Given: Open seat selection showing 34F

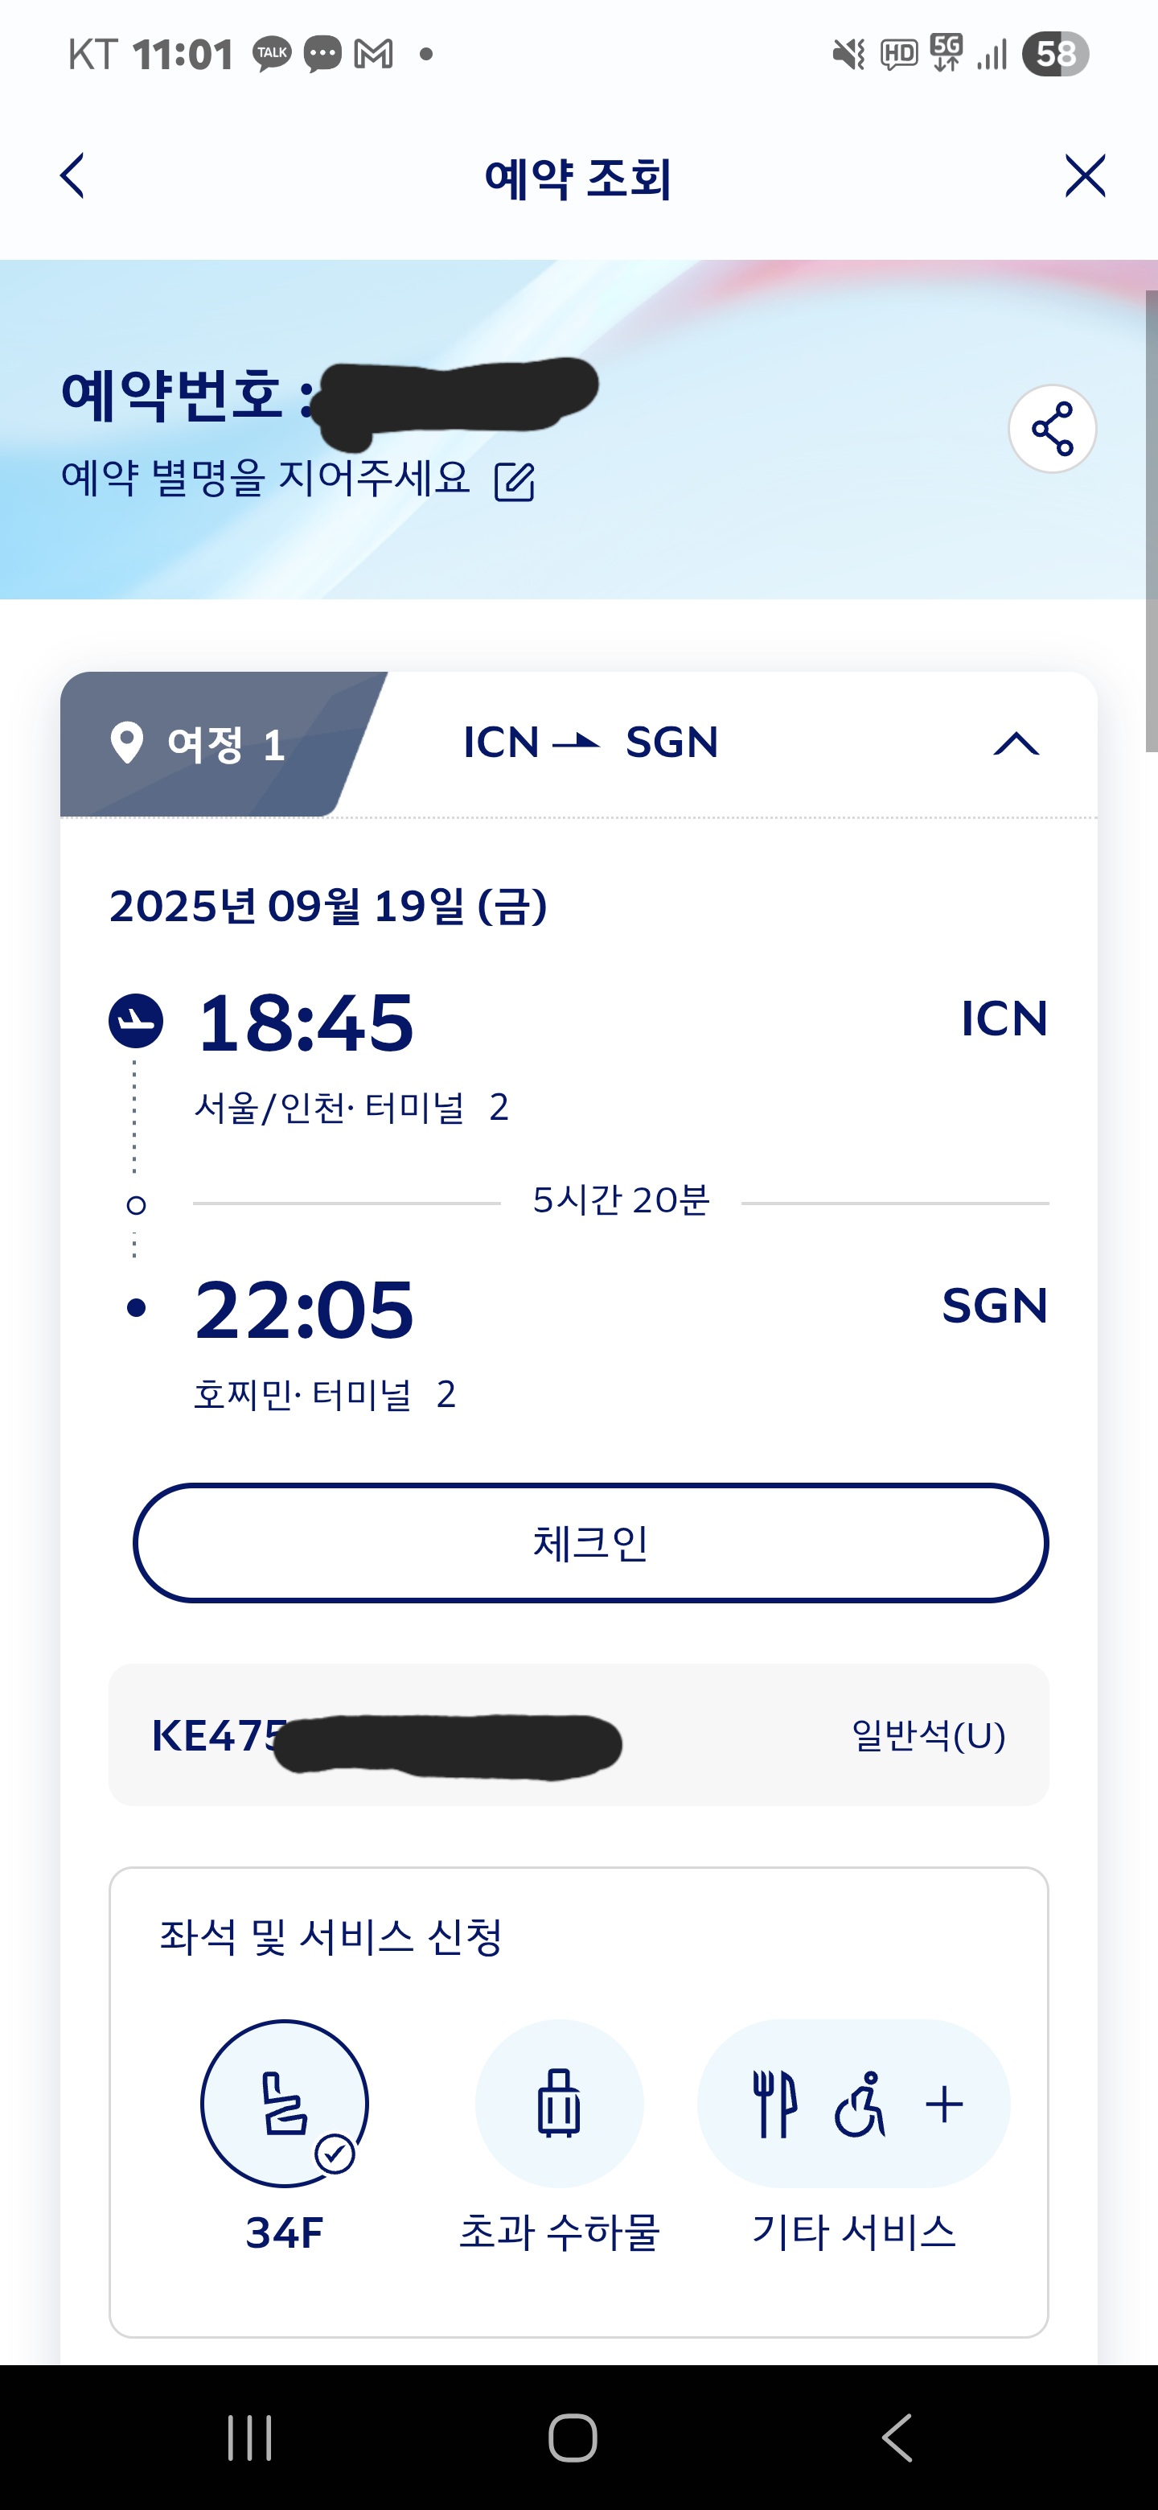Looking at the screenshot, I should point(285,2103).
